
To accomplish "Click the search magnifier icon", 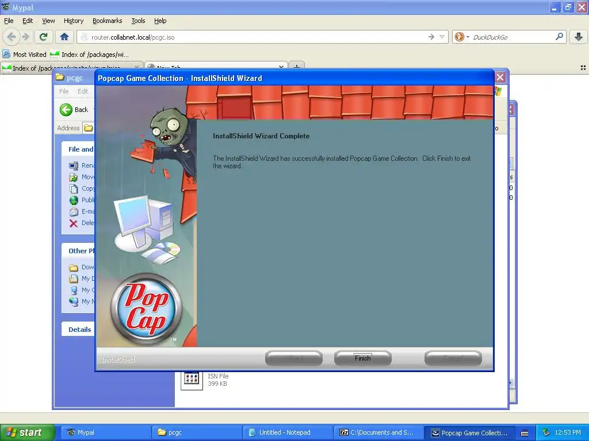I will point(559,37).
